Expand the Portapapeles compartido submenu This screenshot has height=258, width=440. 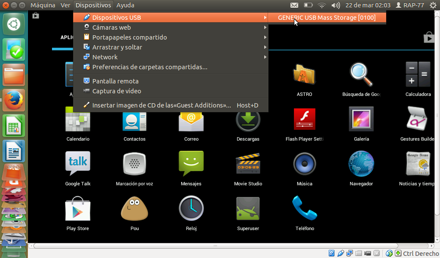pyautogui.click(x=171, y=37)
